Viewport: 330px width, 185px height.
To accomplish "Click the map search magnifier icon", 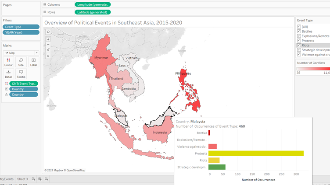I will (x=48, y=32).
